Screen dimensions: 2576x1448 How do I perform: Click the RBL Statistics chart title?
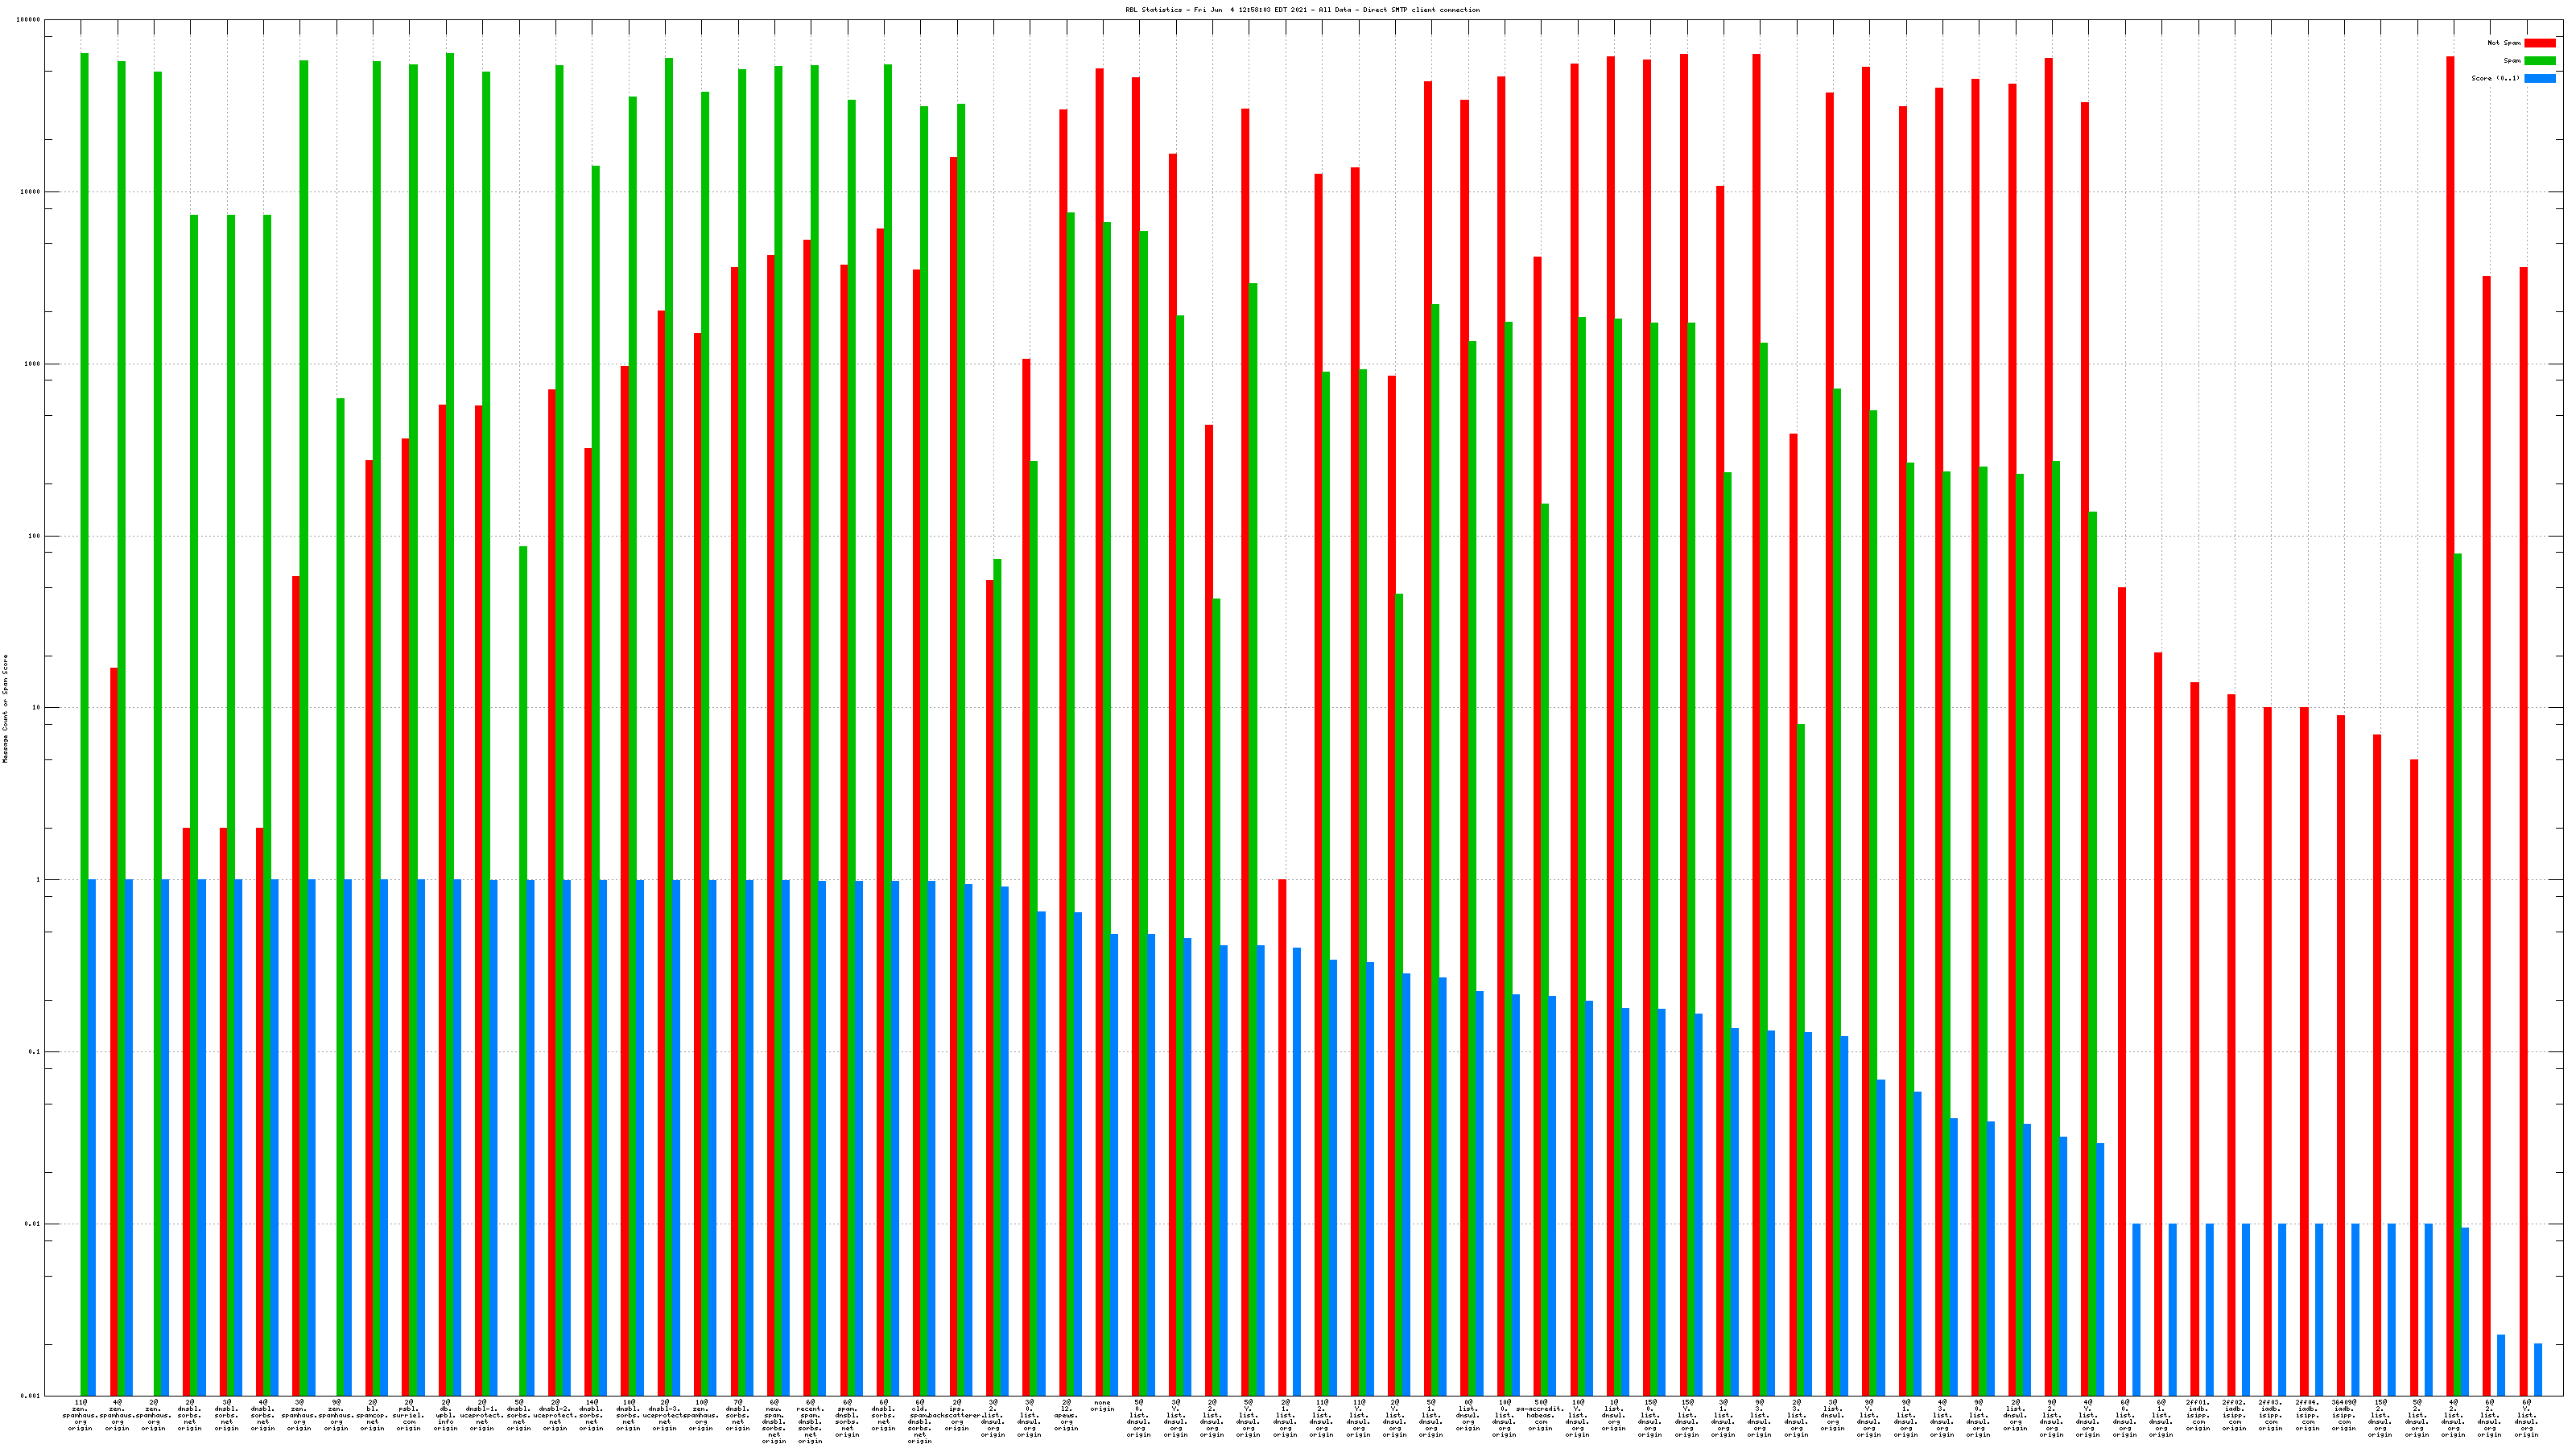(1302, 10)
